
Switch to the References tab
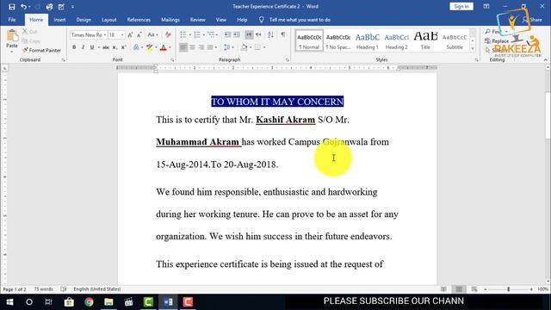tap(139, 20)
